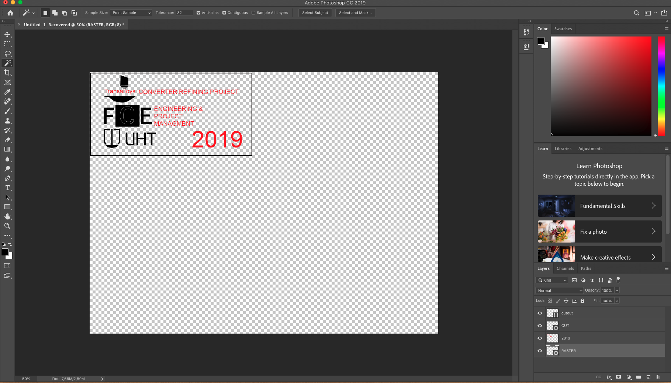
Task: Hide the CUT layer
Action: point(540,325)
